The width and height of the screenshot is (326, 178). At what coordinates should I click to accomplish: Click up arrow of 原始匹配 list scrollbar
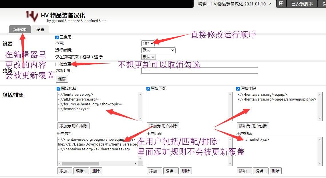click(x=230, y=94)
